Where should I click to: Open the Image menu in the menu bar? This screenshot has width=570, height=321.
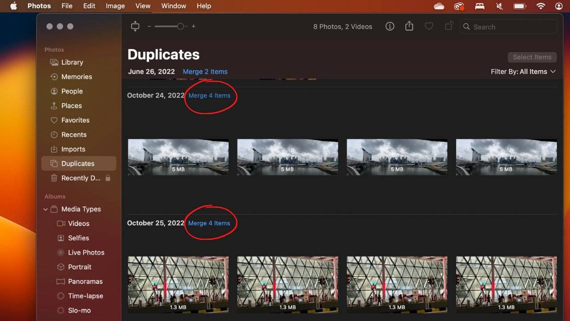tap(115, 6)
